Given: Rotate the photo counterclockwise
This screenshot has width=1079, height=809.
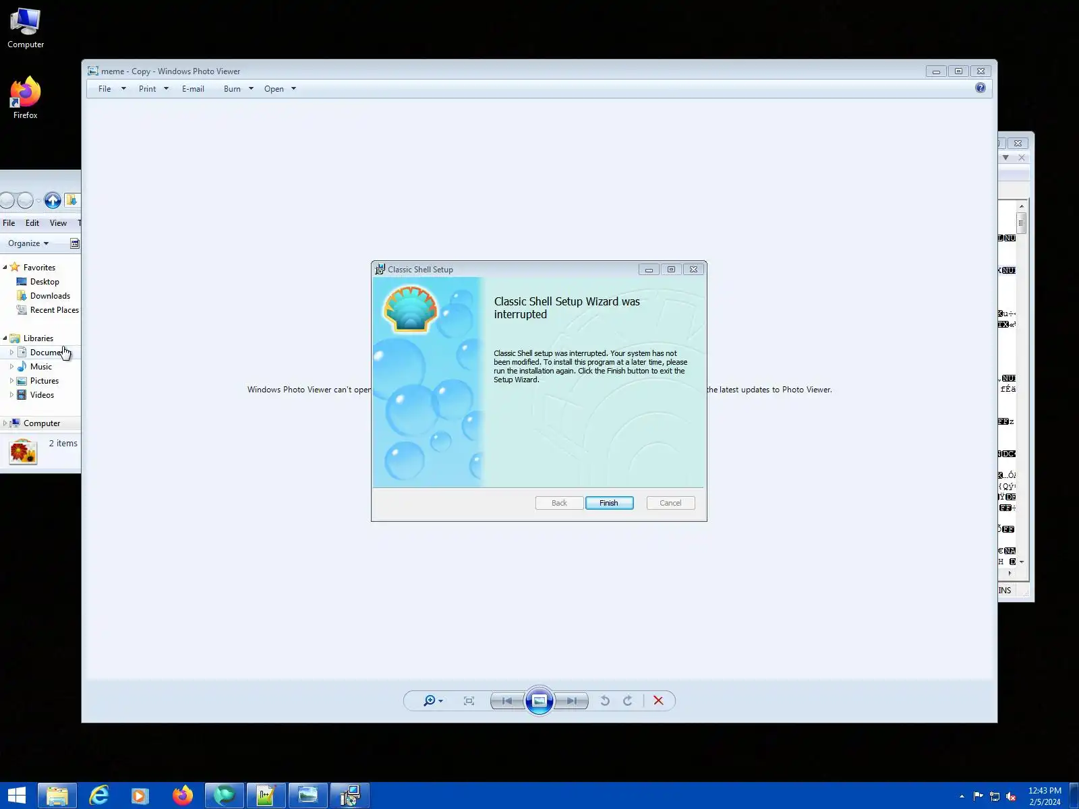Looking at the screenshot, I should [x=605, y=701].
